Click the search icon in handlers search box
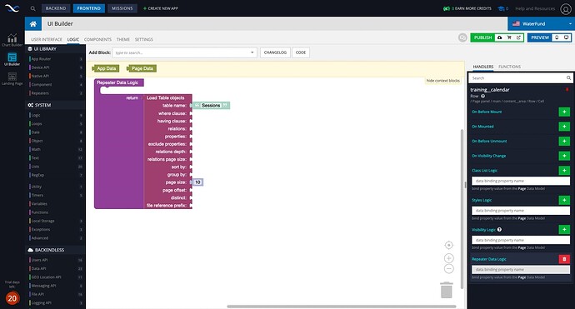 568,78
